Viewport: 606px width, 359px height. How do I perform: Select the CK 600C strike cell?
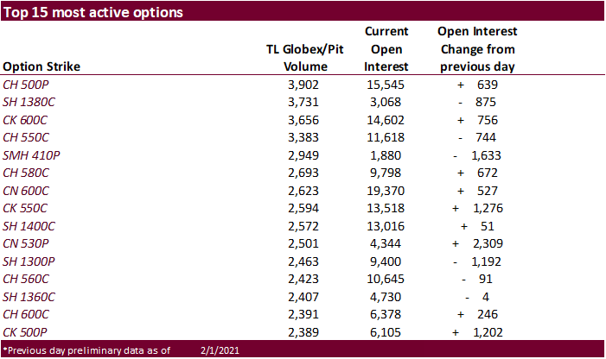tap(26, 121)
